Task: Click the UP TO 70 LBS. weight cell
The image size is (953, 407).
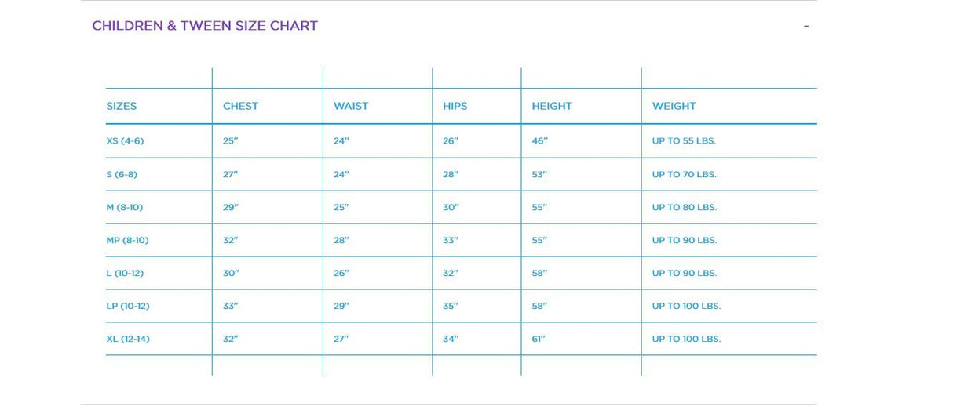Action: [684, 174]
